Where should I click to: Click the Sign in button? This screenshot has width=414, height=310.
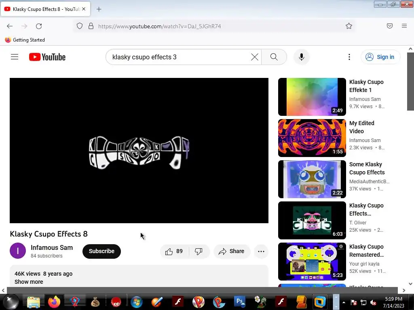pyautogui.click(x=380, y=57)
